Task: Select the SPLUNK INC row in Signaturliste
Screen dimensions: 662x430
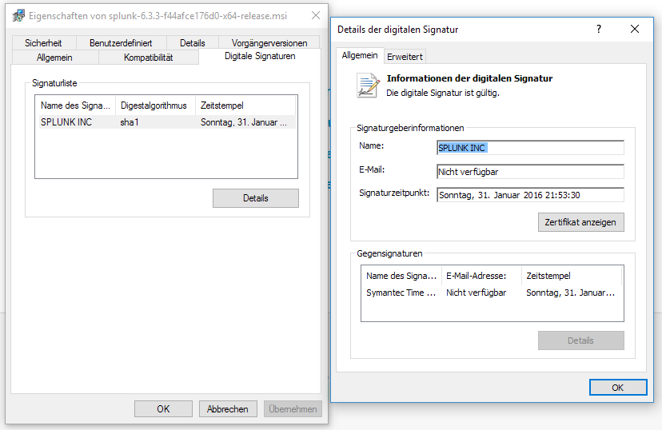Action: point(167,122)
